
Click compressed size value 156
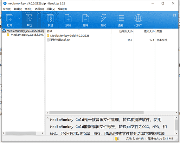point(130,40)
